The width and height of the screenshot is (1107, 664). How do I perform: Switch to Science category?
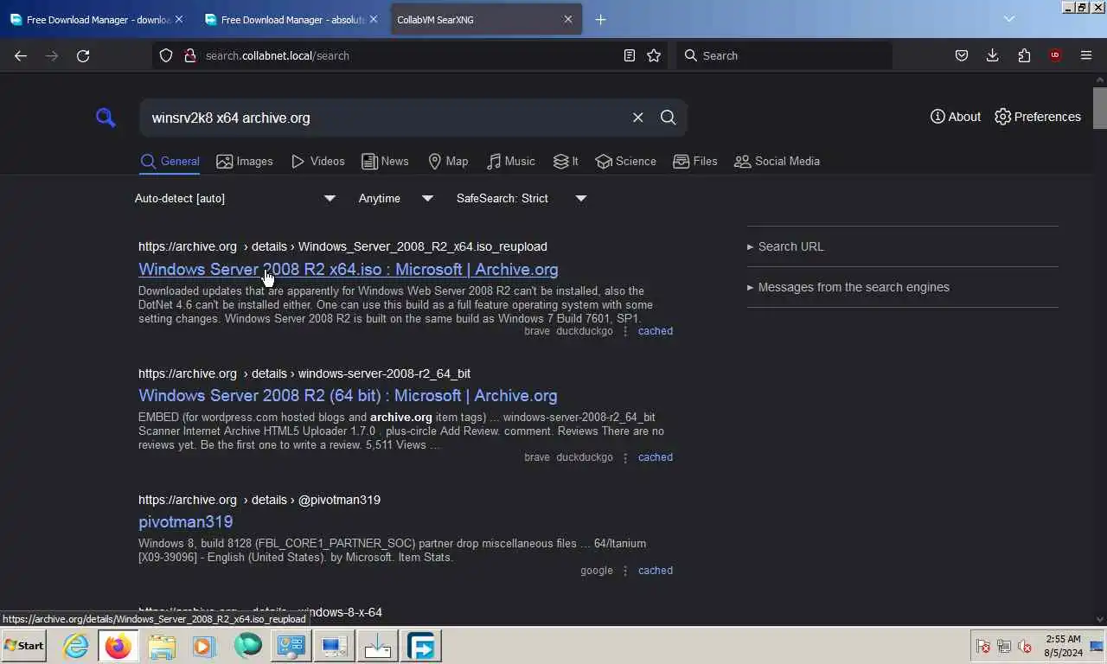coord(625,162)
